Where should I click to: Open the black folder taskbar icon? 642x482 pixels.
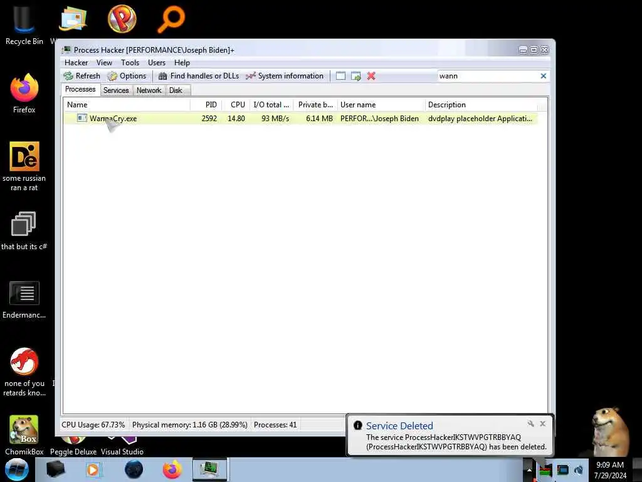tap(55, 469)
